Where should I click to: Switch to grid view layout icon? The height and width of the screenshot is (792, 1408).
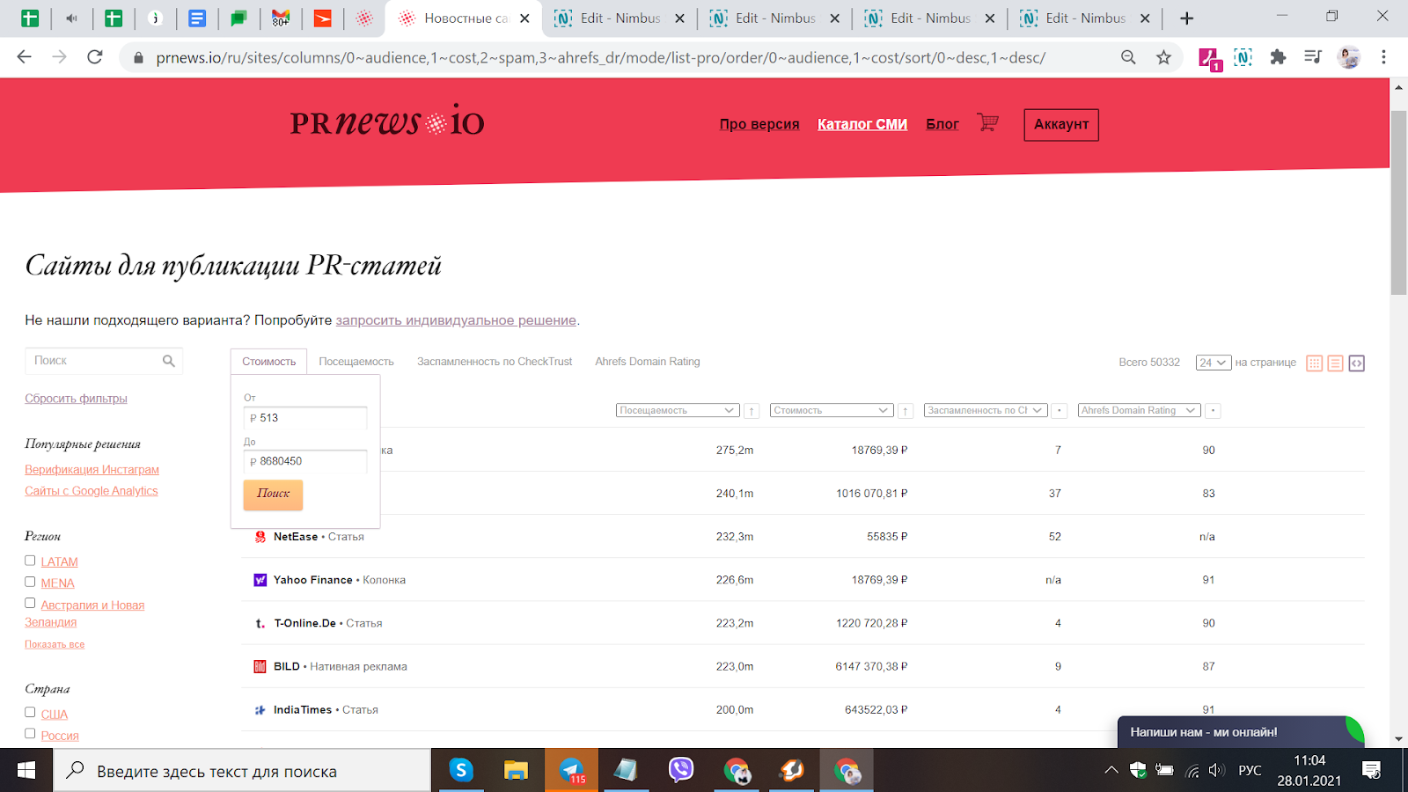tap(1315, 363)
